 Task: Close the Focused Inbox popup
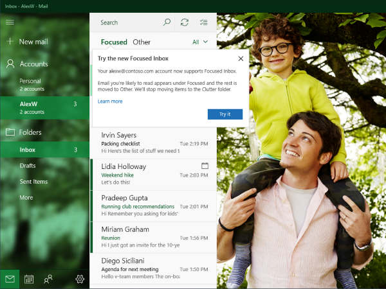pos(241,58)
